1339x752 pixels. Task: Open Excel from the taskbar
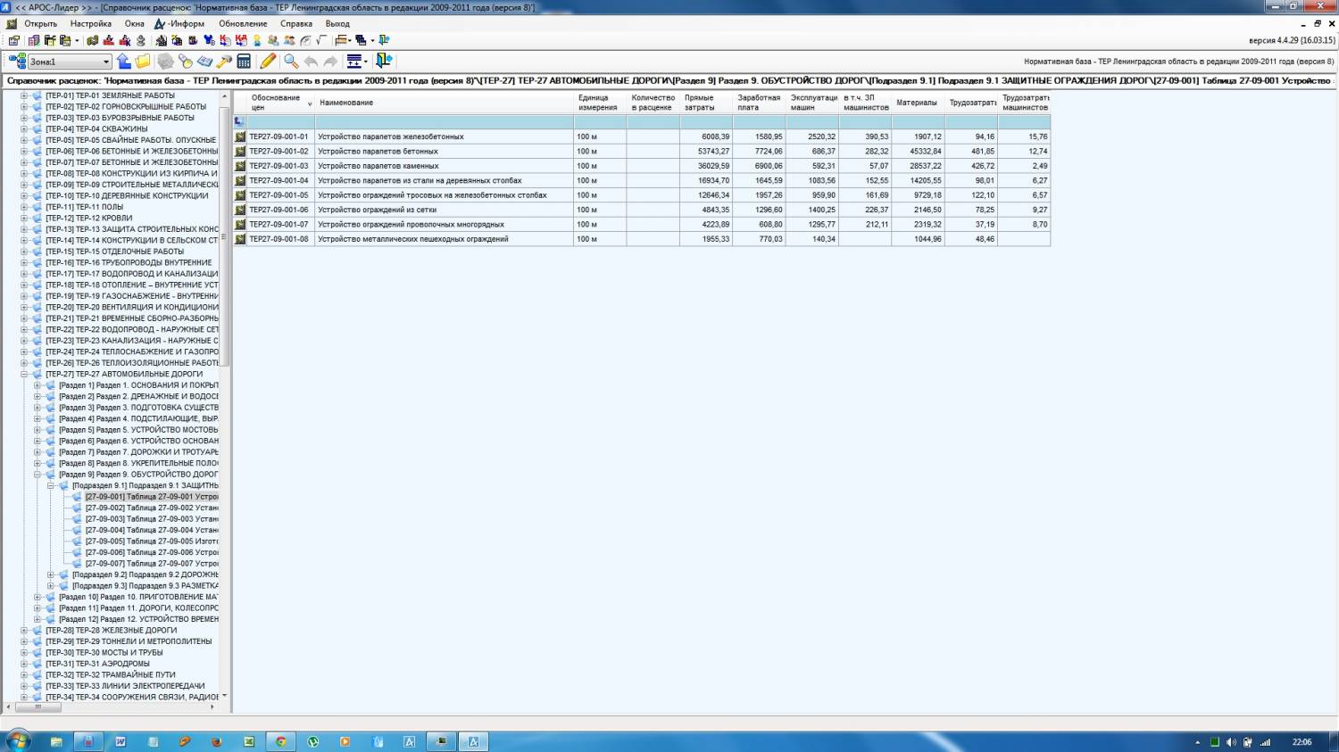249,741
